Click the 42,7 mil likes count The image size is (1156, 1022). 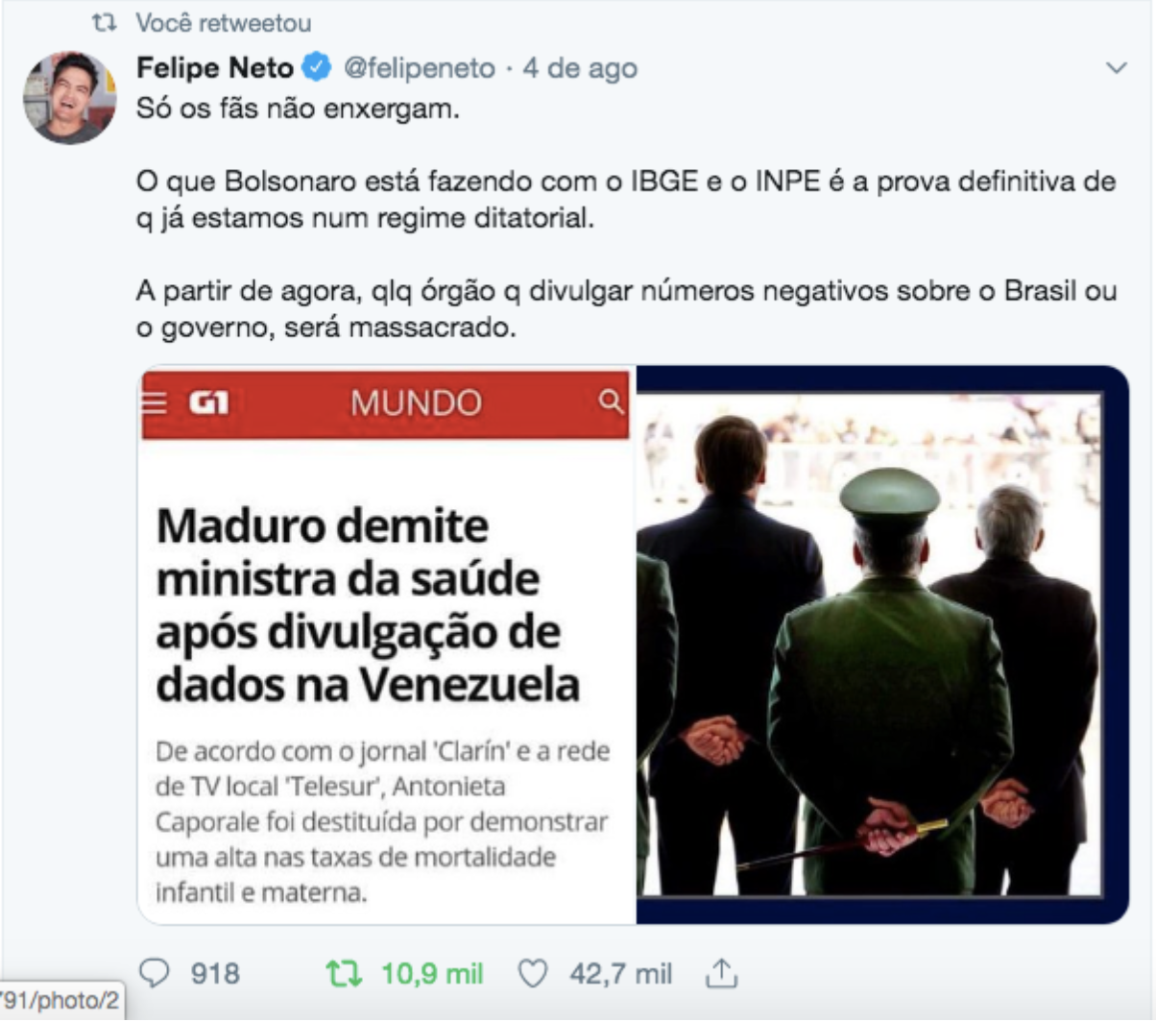(x=620, y=974)
